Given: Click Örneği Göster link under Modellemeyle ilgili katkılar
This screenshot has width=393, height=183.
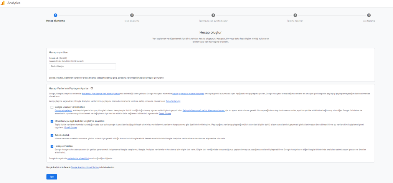Looking at the screenshot, I should pyautogui.click(x=71, y=128).
